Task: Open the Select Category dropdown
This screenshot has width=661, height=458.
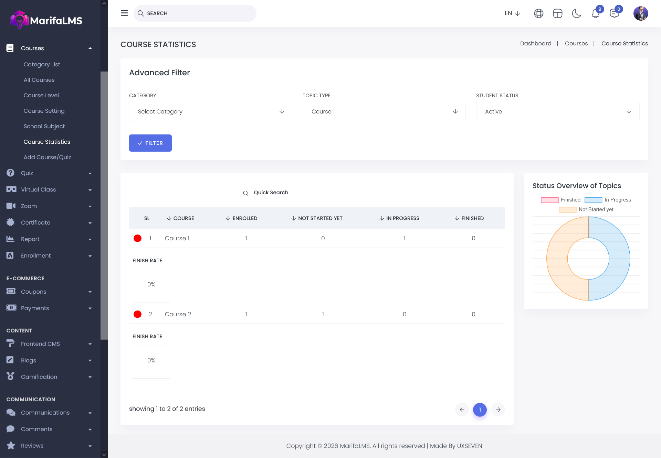Action: click(210, 111)
